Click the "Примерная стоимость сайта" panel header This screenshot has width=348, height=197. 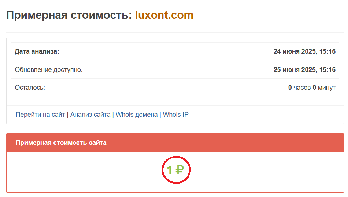pos(61,143)
